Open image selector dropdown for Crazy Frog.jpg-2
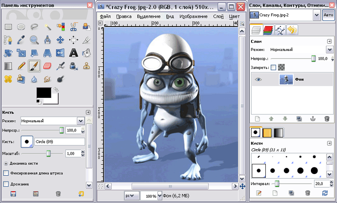 316,15
